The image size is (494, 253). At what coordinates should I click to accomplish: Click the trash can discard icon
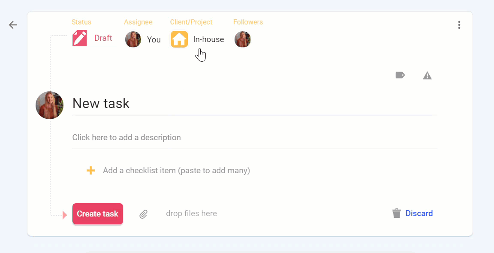coord(397,213)
